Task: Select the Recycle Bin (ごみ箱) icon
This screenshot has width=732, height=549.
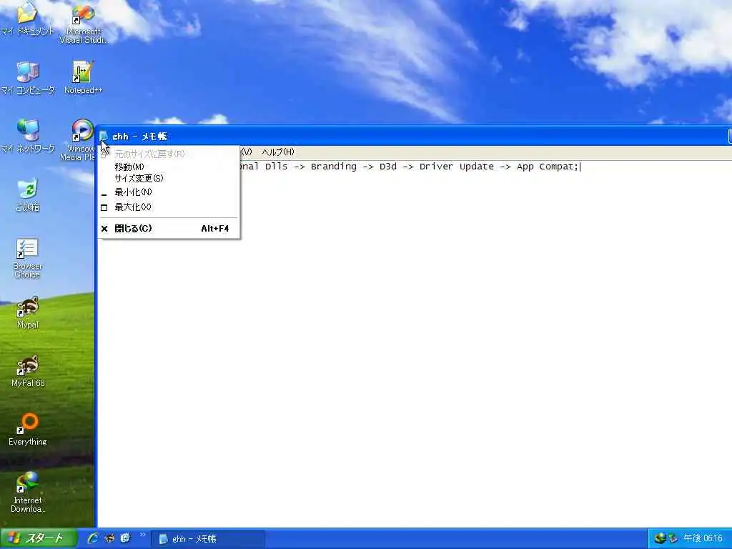Action: [28, 194]
